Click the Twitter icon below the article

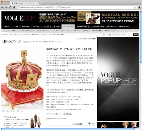93,124
